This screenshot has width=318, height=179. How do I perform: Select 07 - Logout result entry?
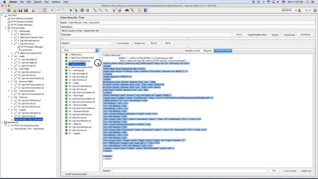(x=74, y=133)
